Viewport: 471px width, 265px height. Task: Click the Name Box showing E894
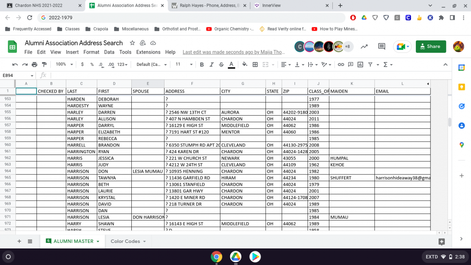click(x=18, y=75)
